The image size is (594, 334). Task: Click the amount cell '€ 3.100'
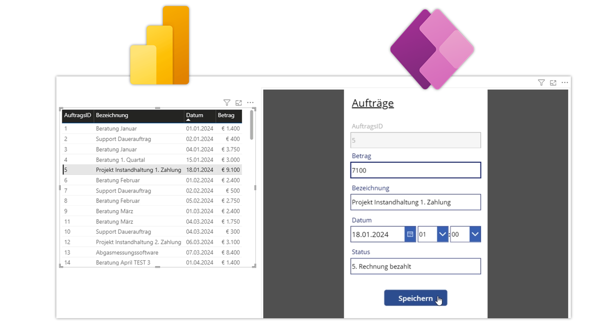[231, 242]
